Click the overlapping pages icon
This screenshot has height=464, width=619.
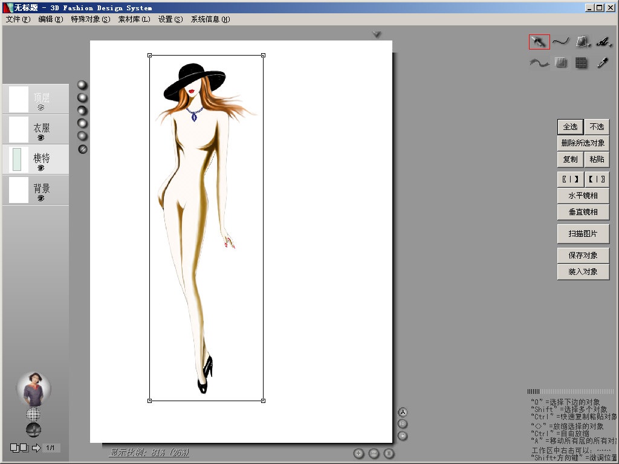(15, 448)
